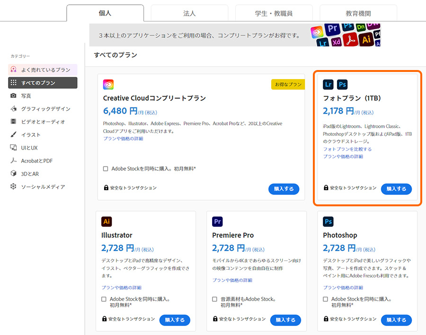Open プランや価格の詳細 in Photoshop card
The height and width of the screenshot is (335, 426).
[x=343, y=288]
